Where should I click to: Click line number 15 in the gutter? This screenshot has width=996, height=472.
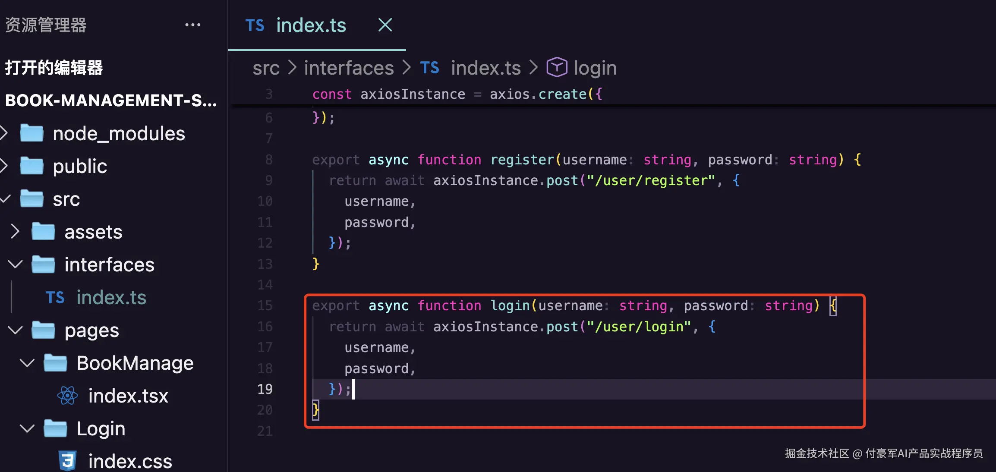tap(265, 305)
